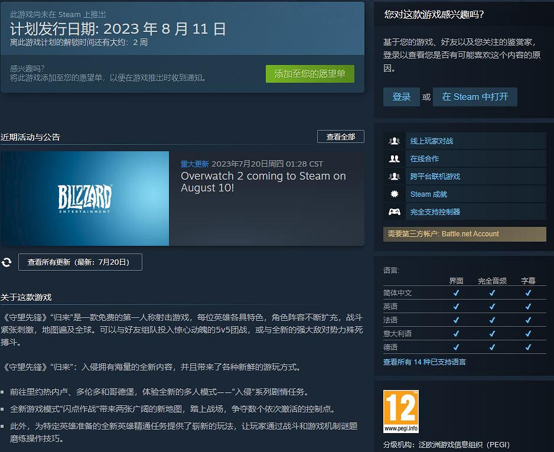Open the Blizzard Entertainment announcement thumbnail
Screen dimensions: 554x452
(85, 198)
